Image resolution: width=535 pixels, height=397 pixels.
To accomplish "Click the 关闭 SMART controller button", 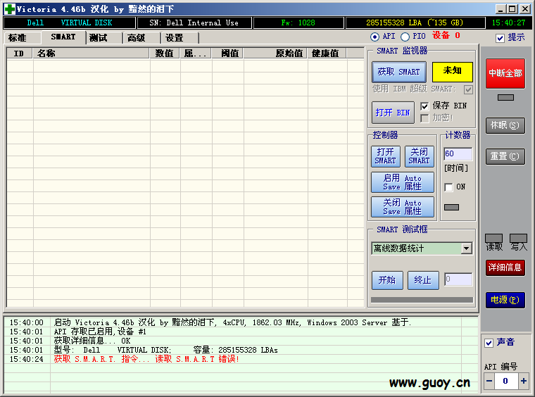I will [x=420, y=156].
